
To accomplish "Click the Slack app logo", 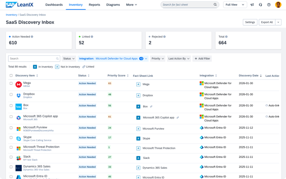I will 18,158.
